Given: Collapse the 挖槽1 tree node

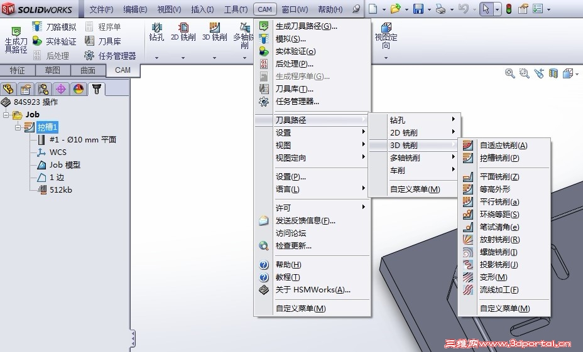Looking at the screenshot, I should pyautogui.click(x=18, y=127).
